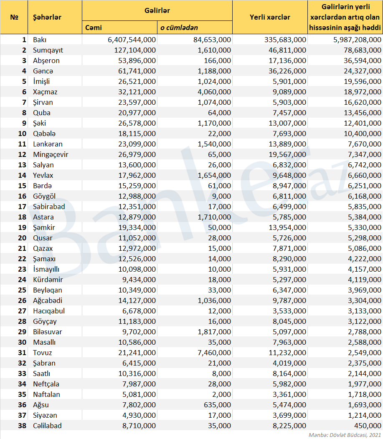383x439 pixels.
Task: Select the Bakı city cell
Action: coord(55,40)
